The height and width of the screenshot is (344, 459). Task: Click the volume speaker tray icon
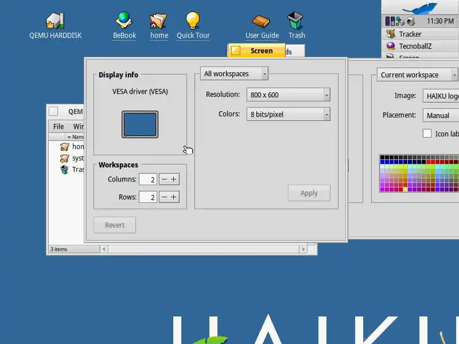(411, 21)
